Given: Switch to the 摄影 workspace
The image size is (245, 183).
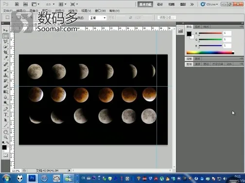Looking at the screenshot, I should tap(183, 4).
